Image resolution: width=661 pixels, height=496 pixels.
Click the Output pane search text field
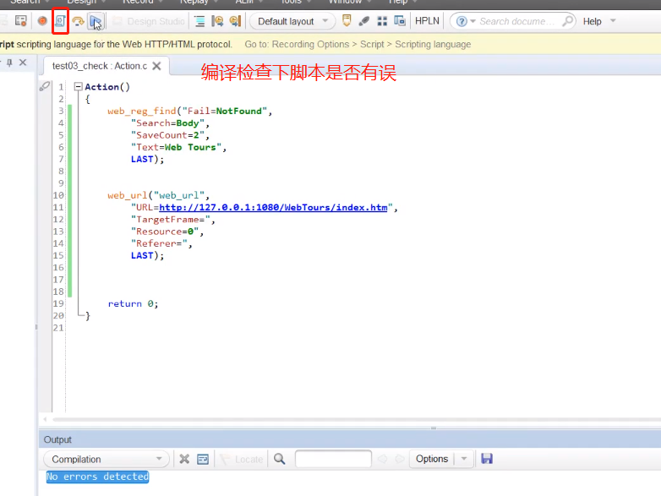click(333, 459)
